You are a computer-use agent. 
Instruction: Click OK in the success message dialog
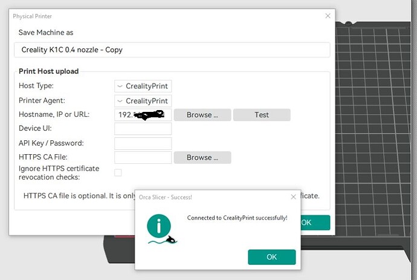(271, 257)
